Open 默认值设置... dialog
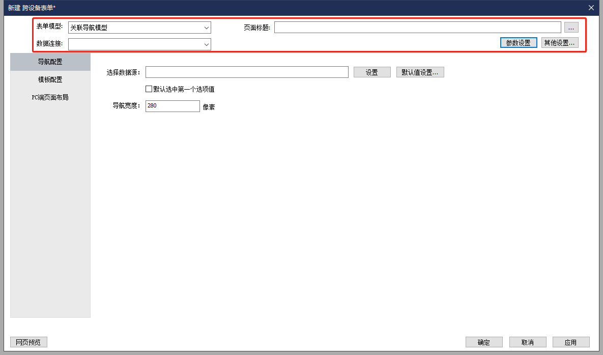 [x=420, y=72]
